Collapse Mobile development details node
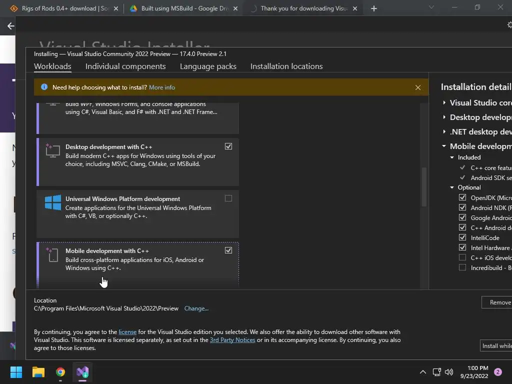Viewport: 512px width, 384px height. 444,146
